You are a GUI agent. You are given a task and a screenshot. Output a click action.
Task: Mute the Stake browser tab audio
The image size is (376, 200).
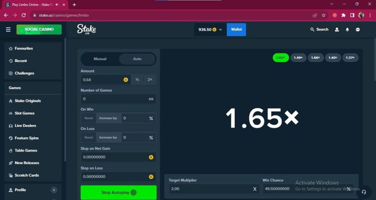(x=57, y=4)
